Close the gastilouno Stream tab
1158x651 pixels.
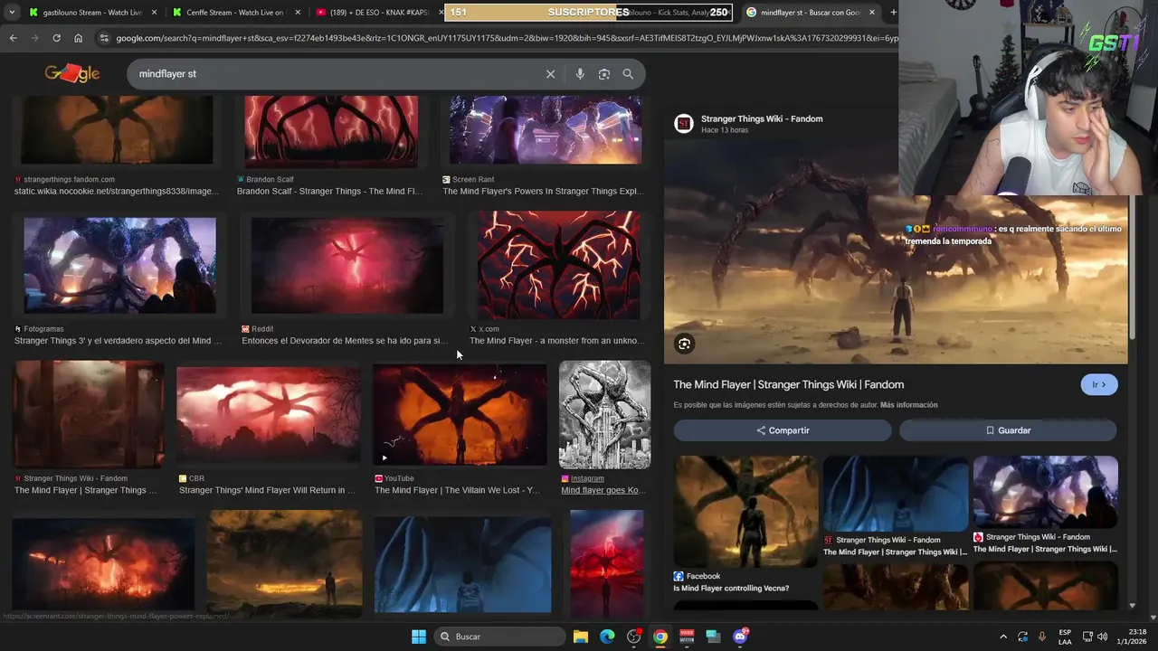154,13
